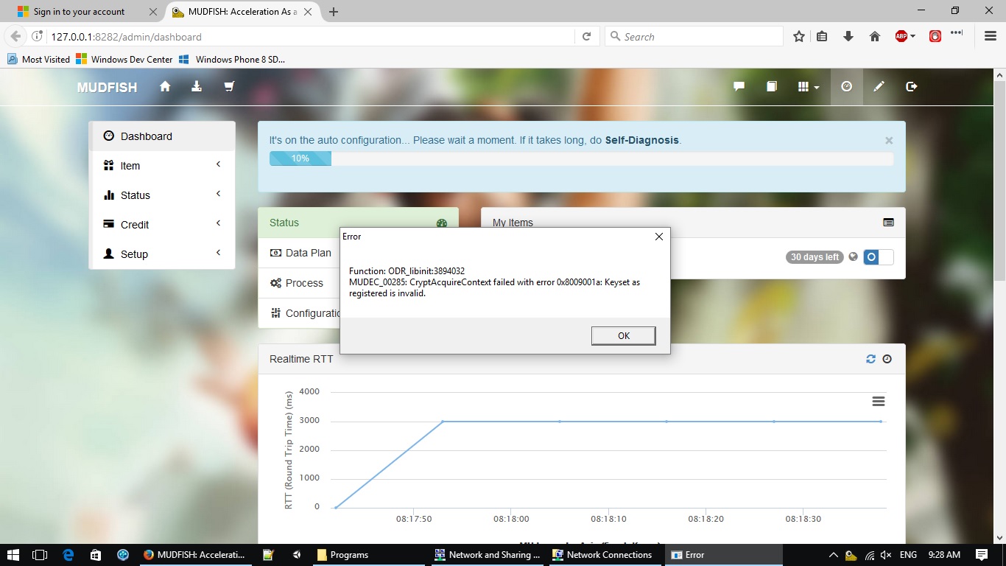This screenshot has width=1006, height=566.
Task: Expand the Credit sidebar menu
Action: pos(162,225)
